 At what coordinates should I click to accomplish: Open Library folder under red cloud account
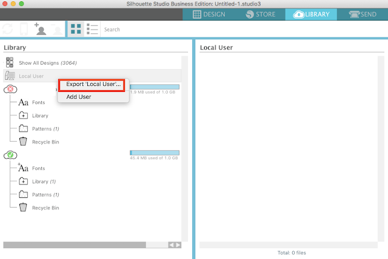pyautogui.click(x=40, y=116)
